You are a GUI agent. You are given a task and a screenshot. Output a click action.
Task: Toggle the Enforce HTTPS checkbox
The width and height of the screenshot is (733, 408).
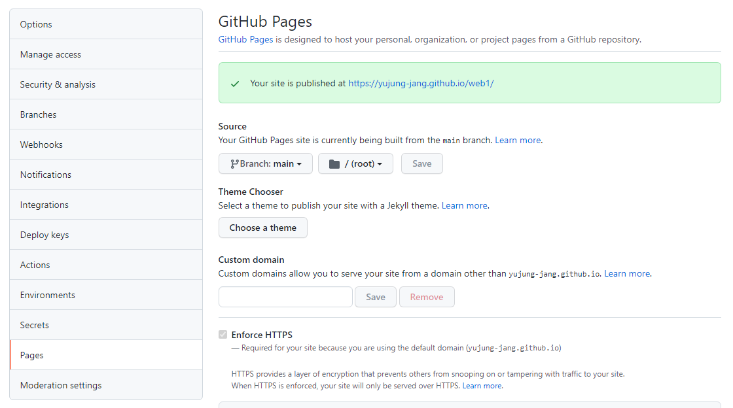click(223, 335)
